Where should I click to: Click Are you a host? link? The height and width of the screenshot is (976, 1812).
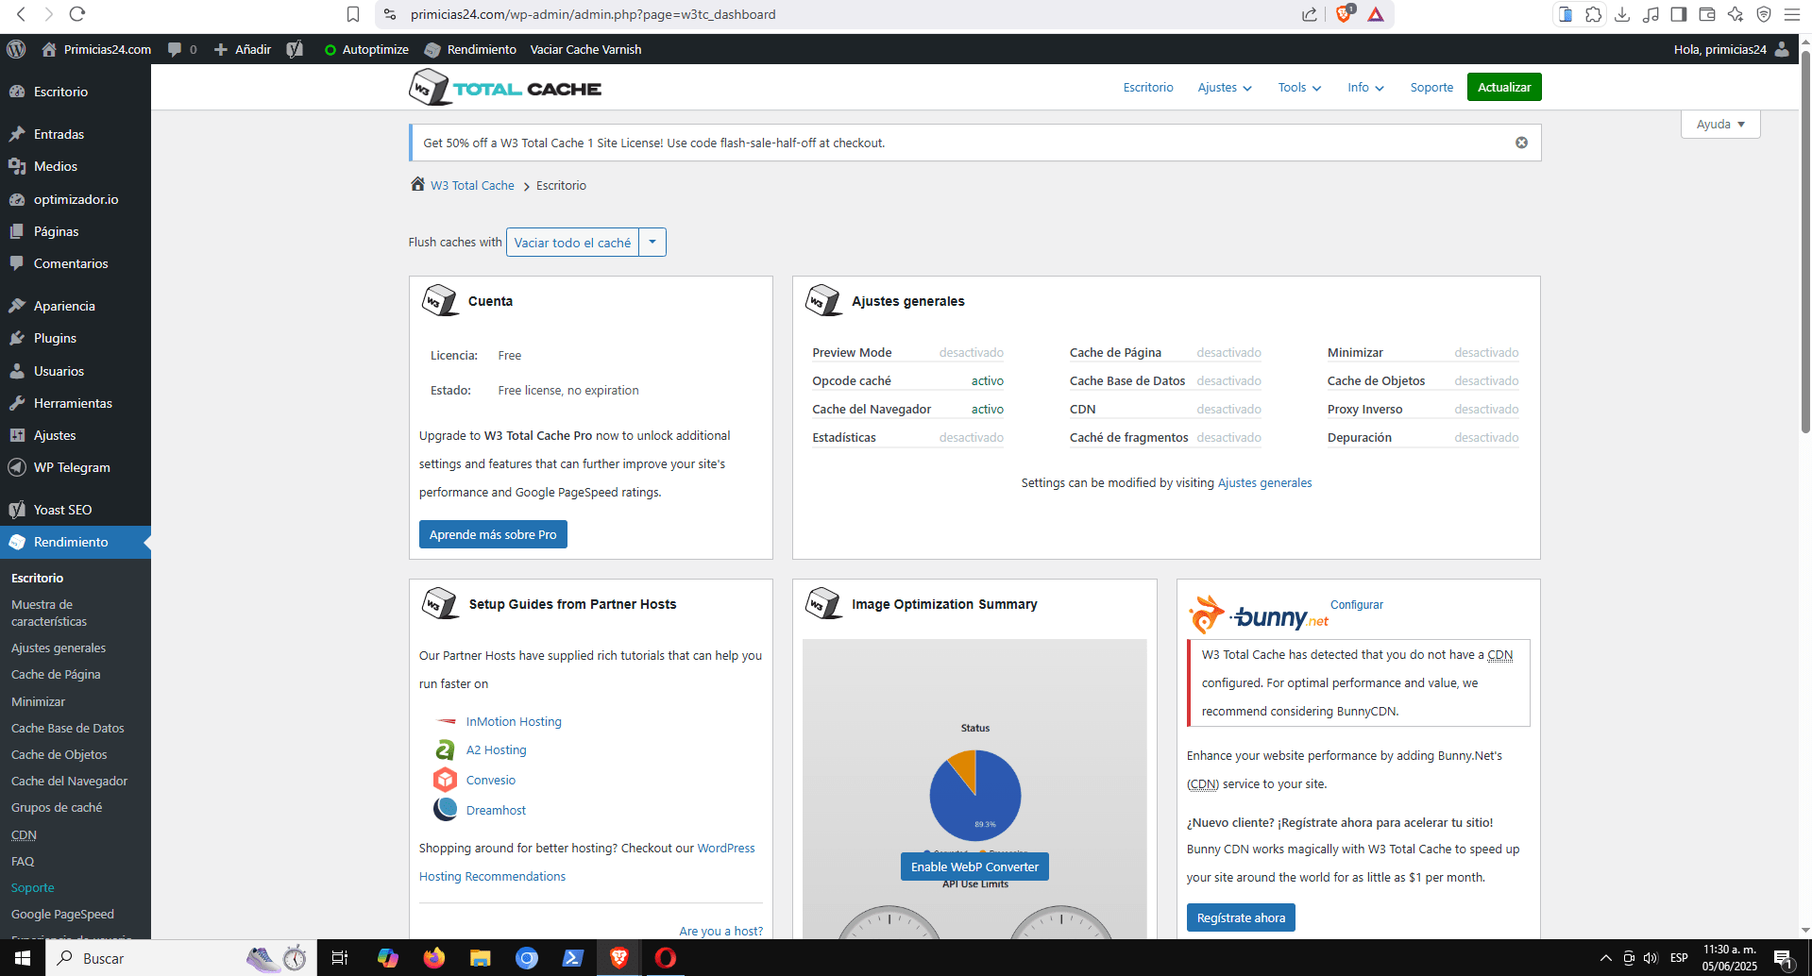pos(721,931)
